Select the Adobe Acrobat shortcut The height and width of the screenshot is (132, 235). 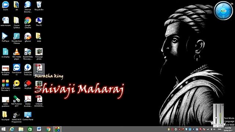28,101
